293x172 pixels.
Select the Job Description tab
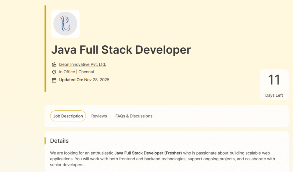point(68,116)
